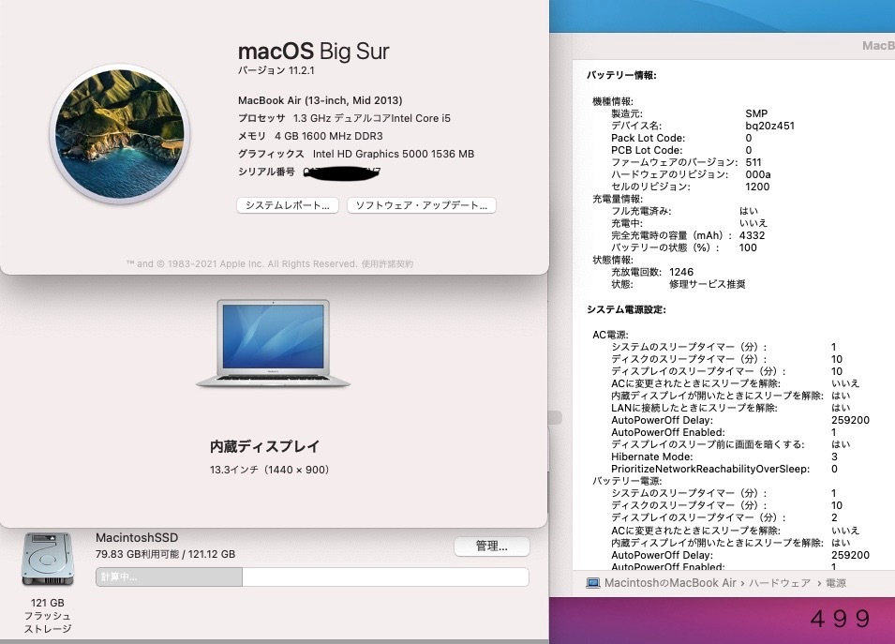895x644 pixels.
Task: Click the バッテリー情報 heading
Action: tap(621, 75)
